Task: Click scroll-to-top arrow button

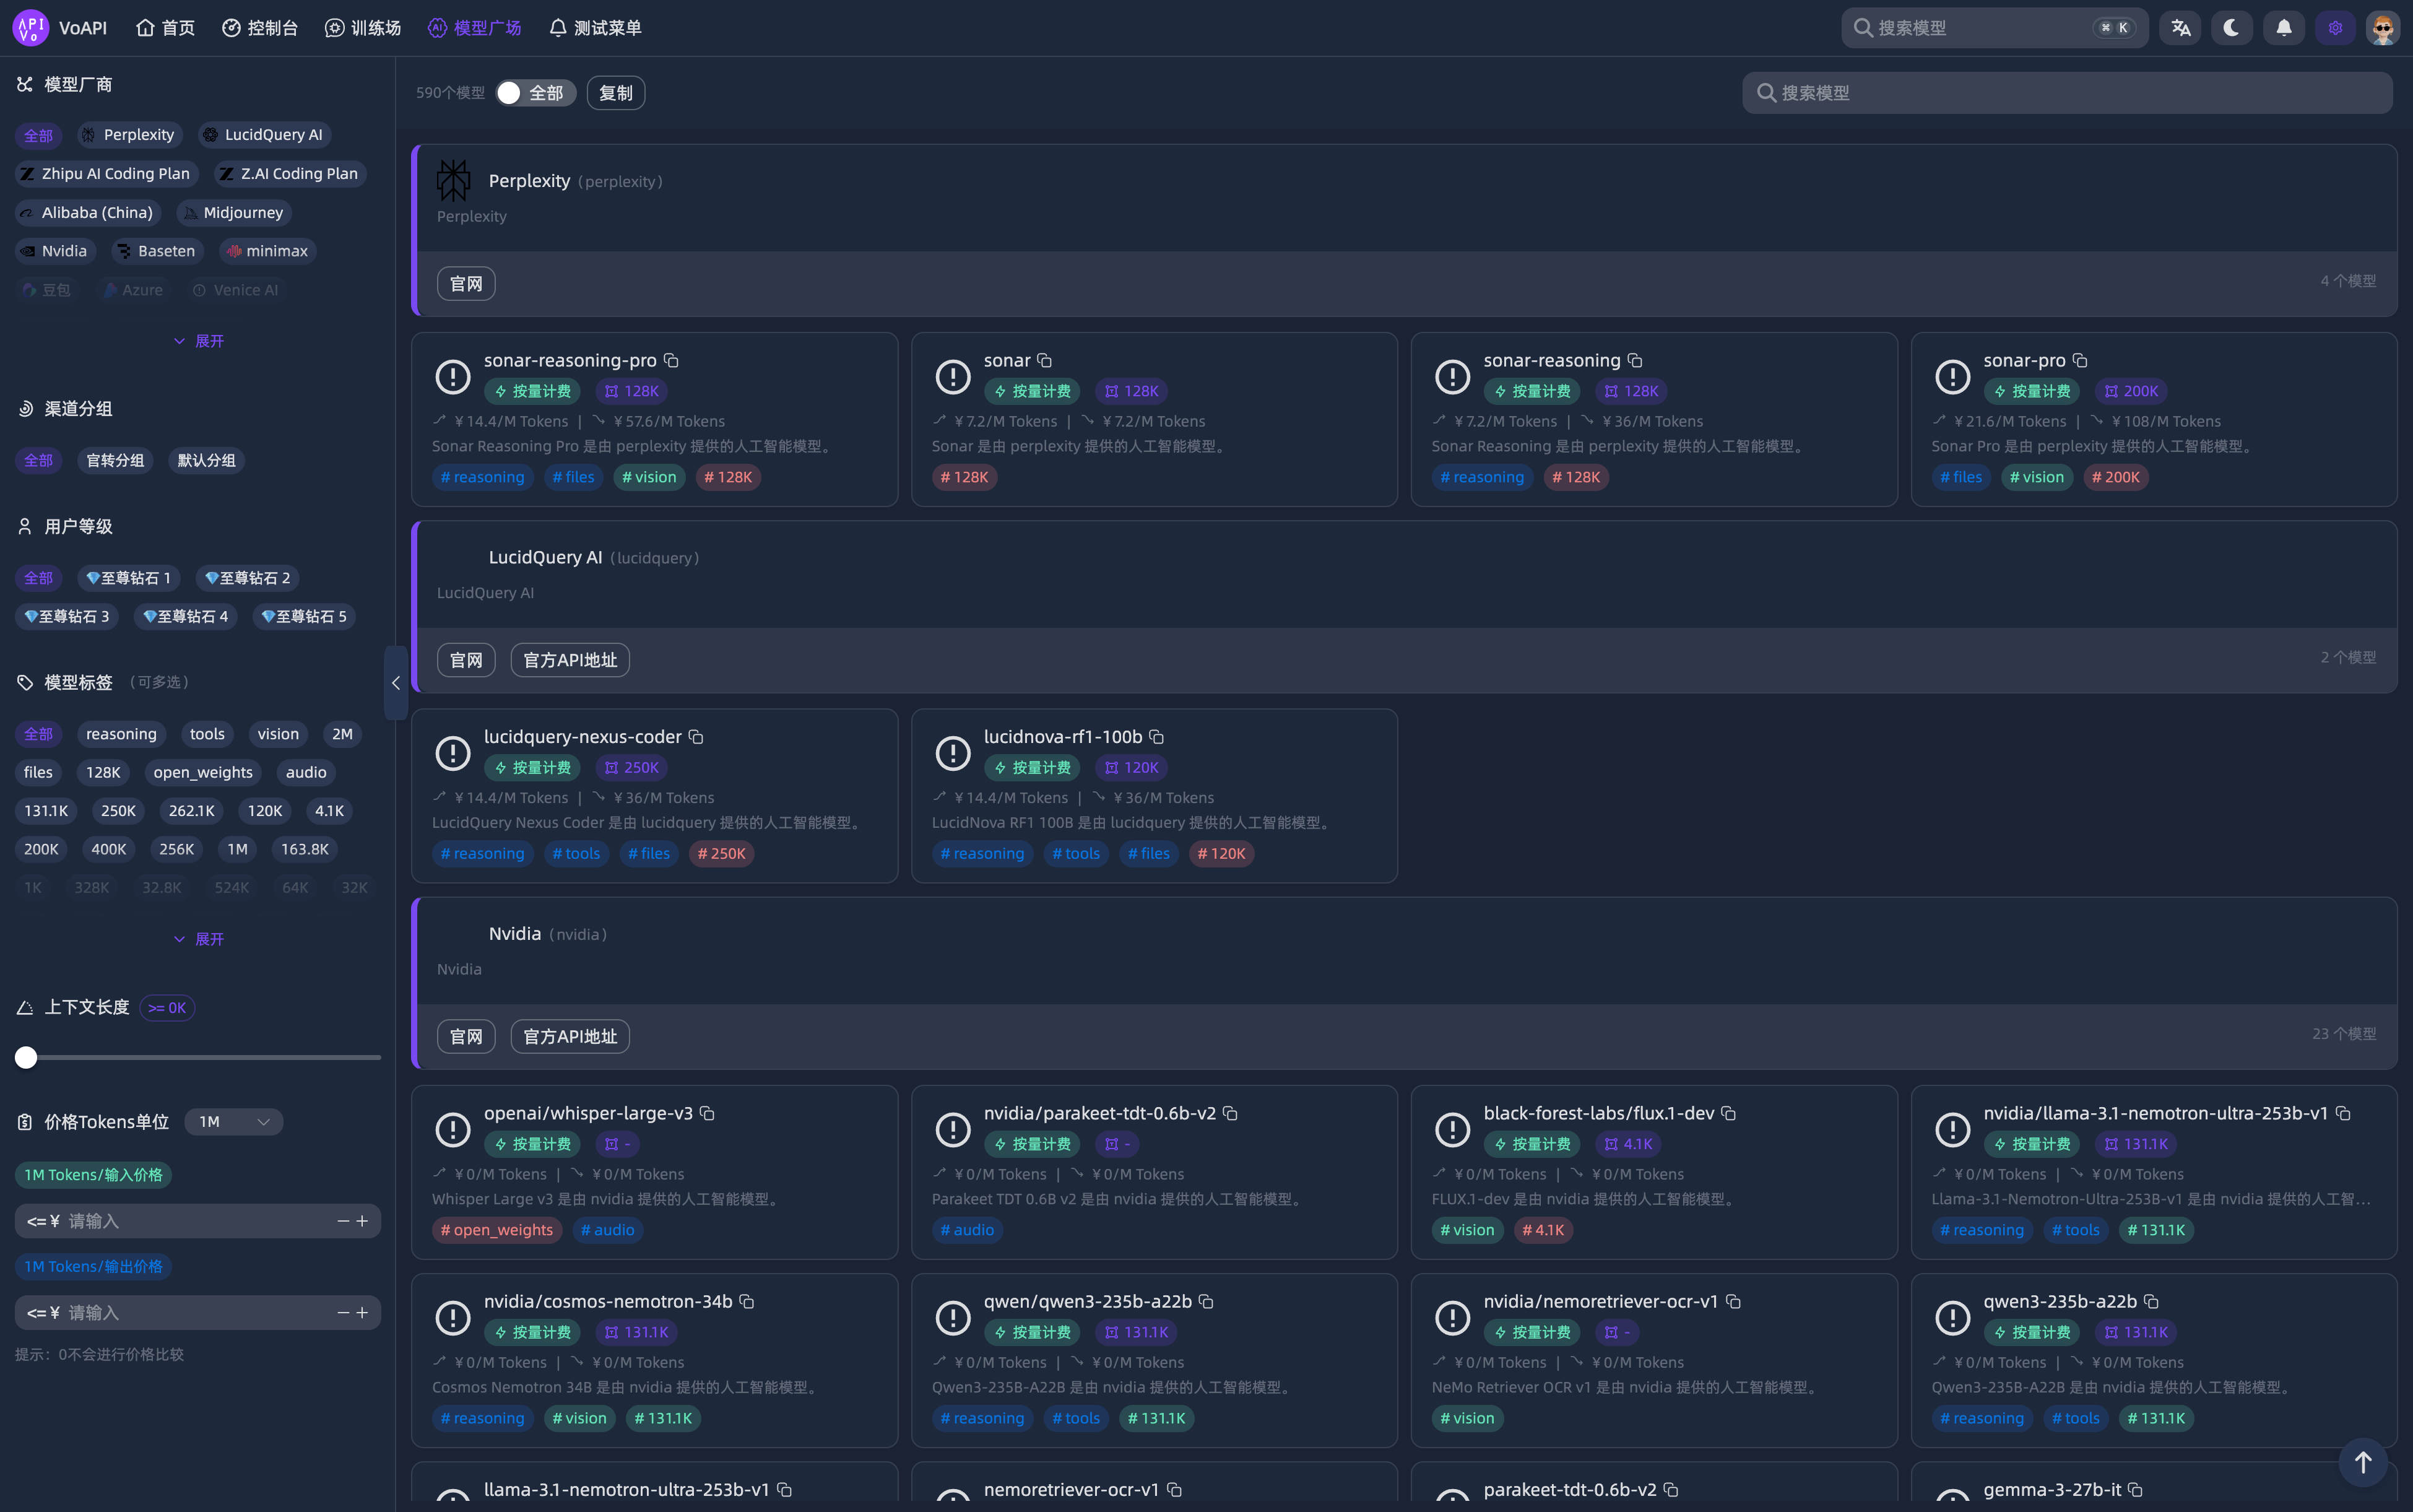Action: coord(2363,1462)
